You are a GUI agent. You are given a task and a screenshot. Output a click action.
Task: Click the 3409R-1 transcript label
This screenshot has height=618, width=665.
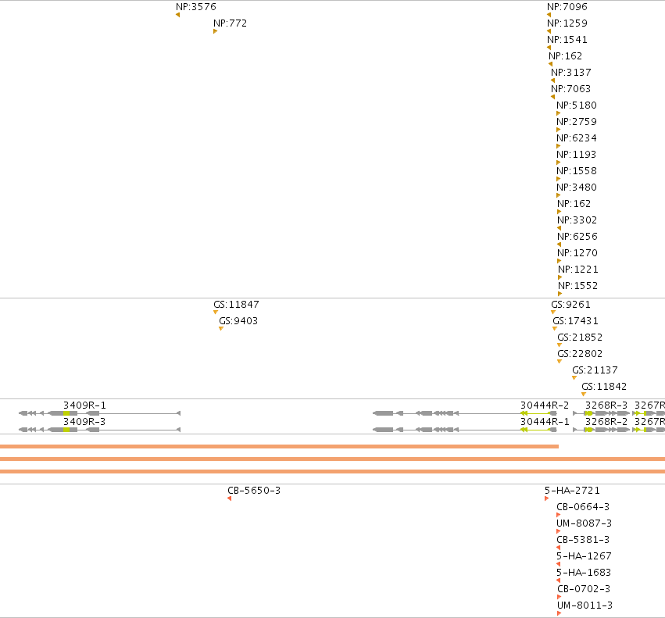pos(85,405)
